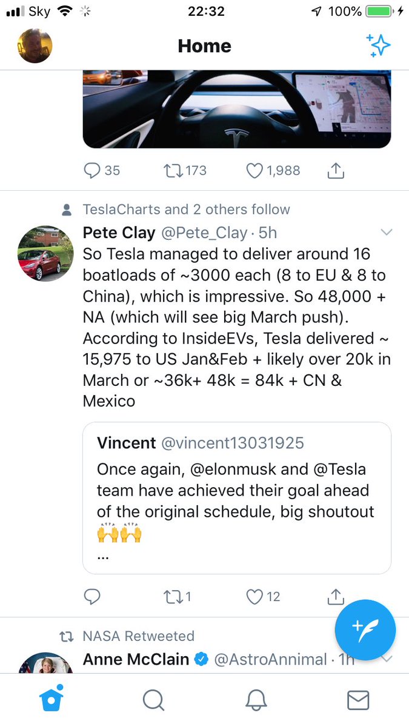Open the @Pete_Clay profile handle
The image size is (409, 727).
204,233
